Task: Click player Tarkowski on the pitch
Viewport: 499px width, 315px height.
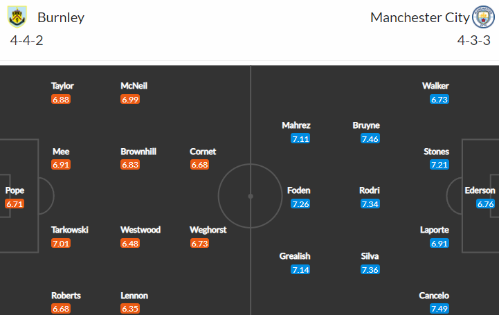Action: tap(70, 230)
